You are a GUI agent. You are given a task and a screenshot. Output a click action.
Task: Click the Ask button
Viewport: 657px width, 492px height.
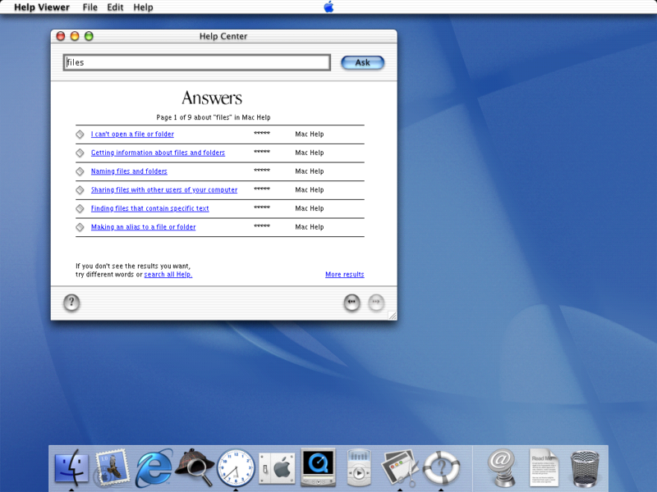(362, 62)
